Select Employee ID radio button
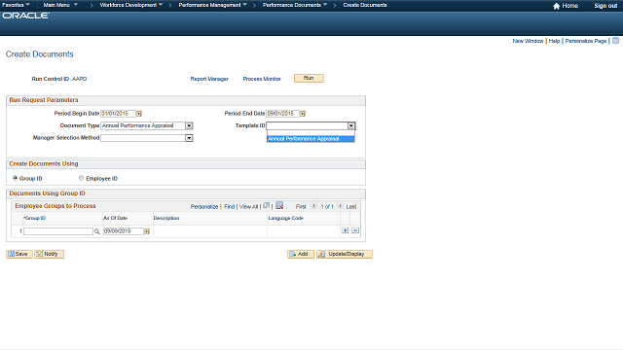 (x=82, y=178)
